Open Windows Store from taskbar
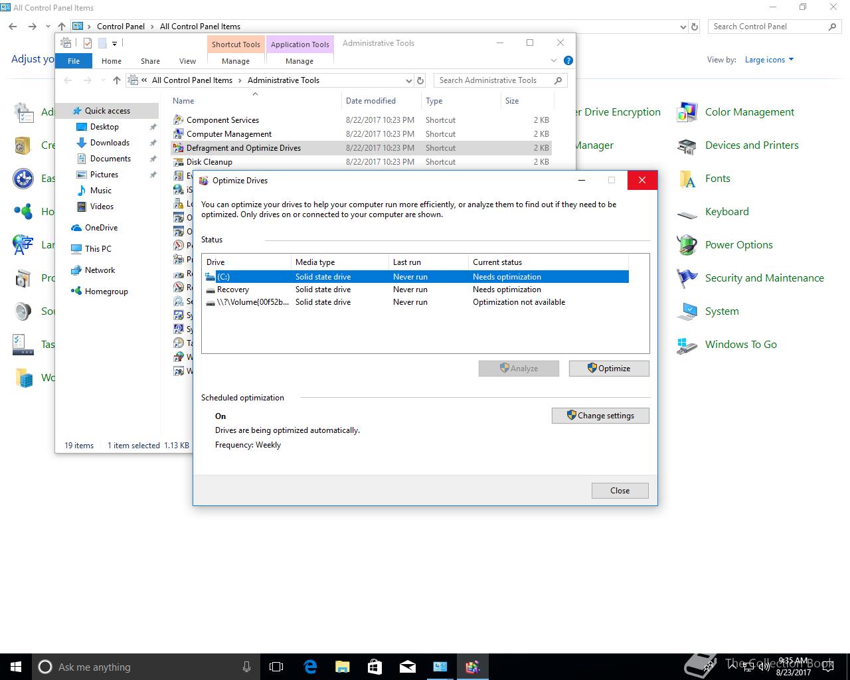This screenshot has height=680, width=850. pos(375,667)
